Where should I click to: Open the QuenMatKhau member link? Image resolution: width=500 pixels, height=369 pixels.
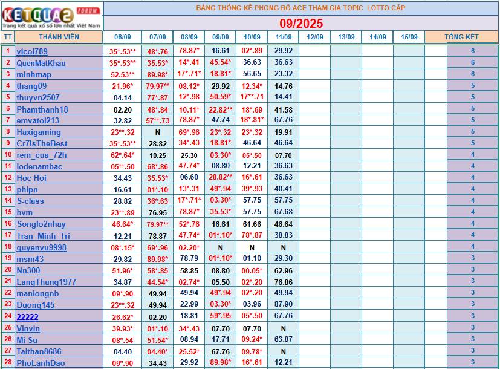[41, 63]
